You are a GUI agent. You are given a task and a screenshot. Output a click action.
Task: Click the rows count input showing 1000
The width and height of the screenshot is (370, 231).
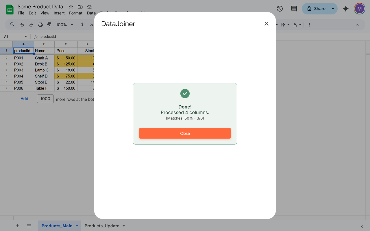click(x=45, y=99)
